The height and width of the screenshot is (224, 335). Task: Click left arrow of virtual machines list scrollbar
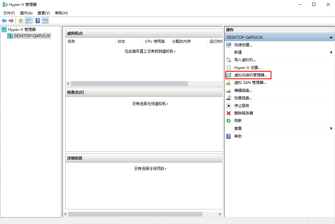tap(69, 83)
